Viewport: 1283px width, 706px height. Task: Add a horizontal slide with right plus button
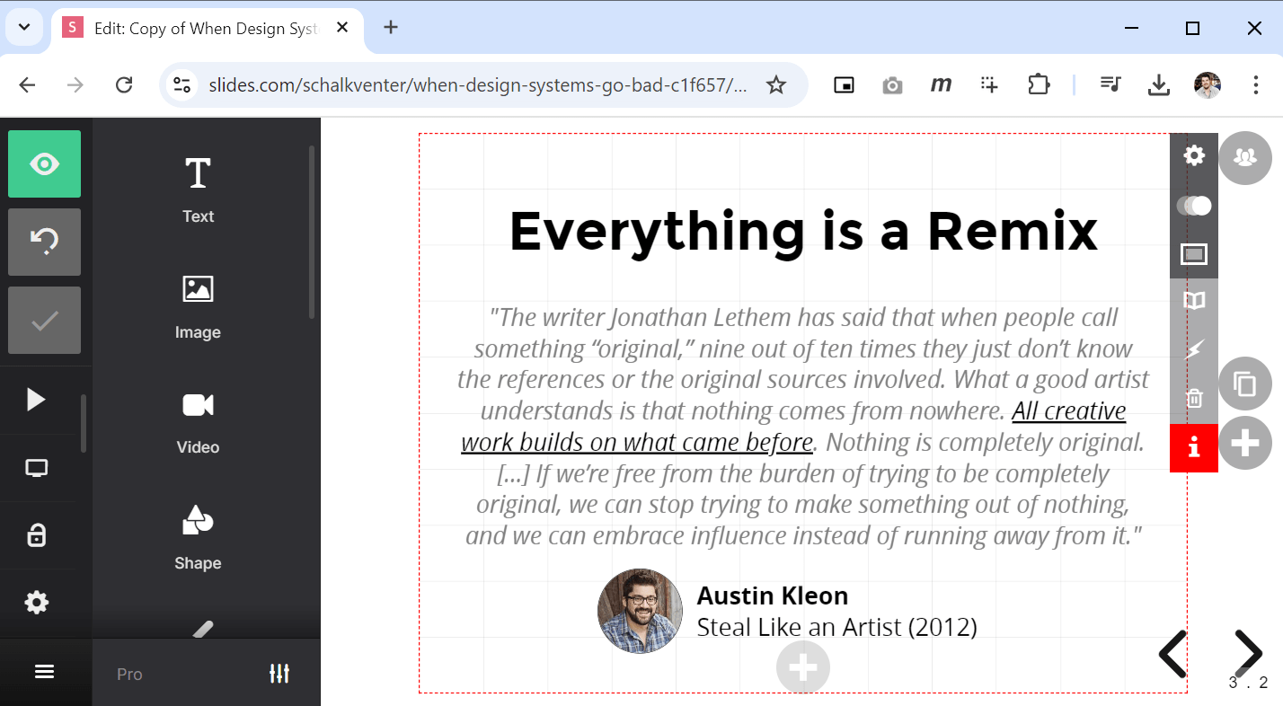1244,443
